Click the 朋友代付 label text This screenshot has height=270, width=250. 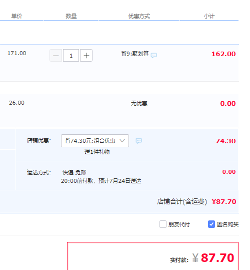[179, 224]
